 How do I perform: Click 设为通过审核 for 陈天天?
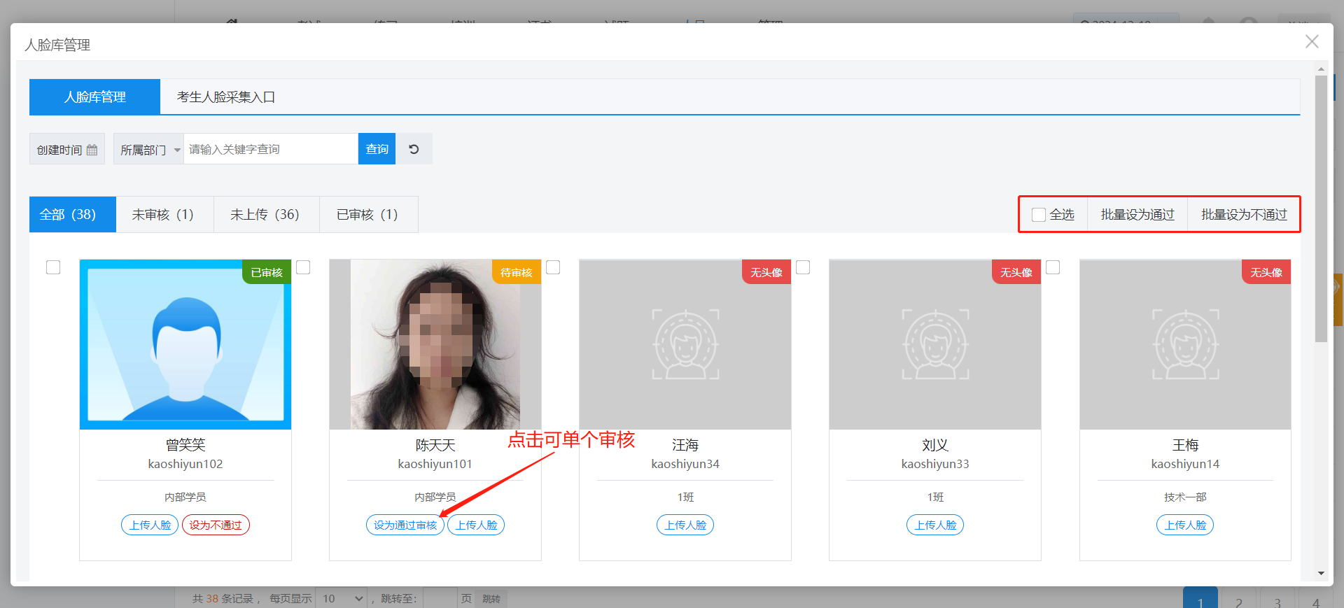point(405,525)
